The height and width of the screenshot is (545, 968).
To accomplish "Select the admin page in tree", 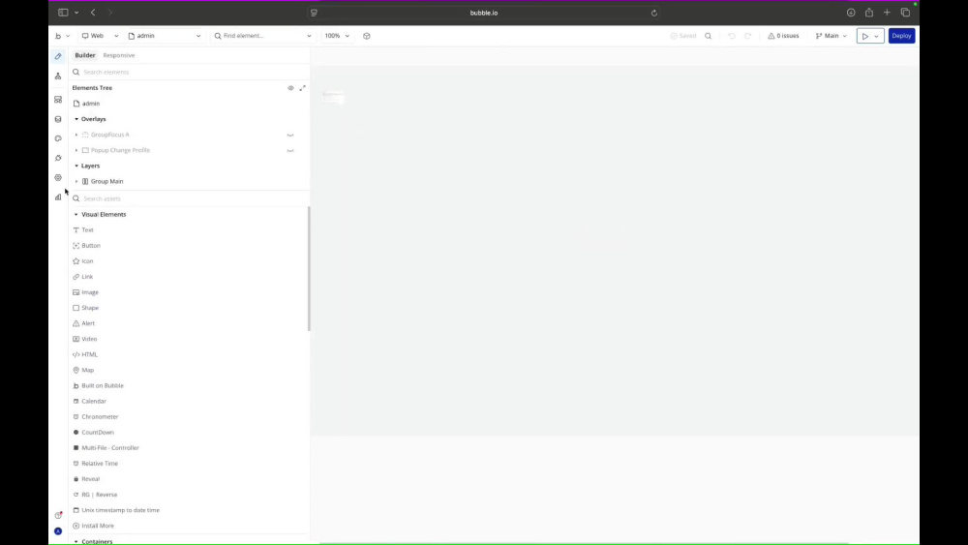I will (91, 104).
